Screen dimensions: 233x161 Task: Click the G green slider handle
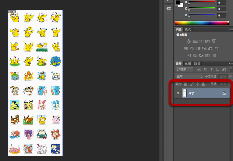(x=189, y=10)
